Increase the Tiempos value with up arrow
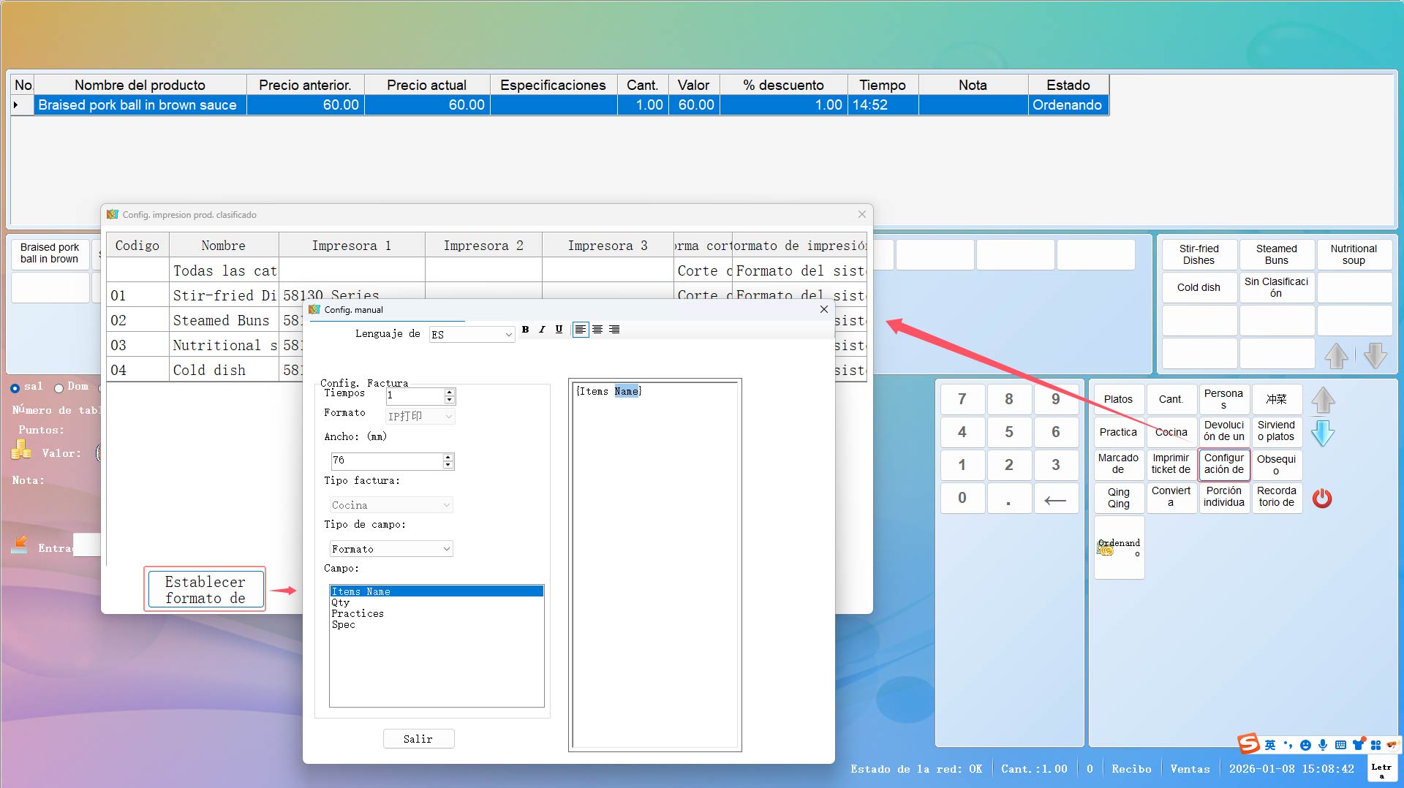The image size is (1404, 788). pyautogui.click(x=450, y=392)
